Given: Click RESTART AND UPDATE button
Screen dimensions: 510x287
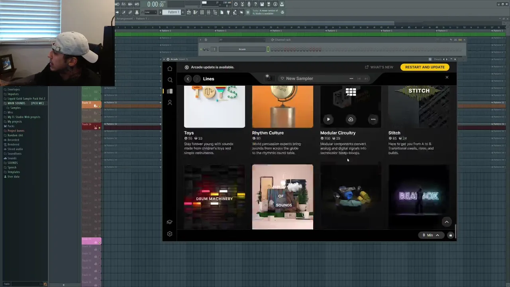Looking at the screenshot, I should coord(425,67).
